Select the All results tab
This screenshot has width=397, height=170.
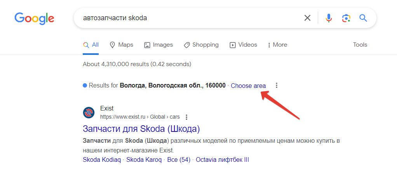91,45
